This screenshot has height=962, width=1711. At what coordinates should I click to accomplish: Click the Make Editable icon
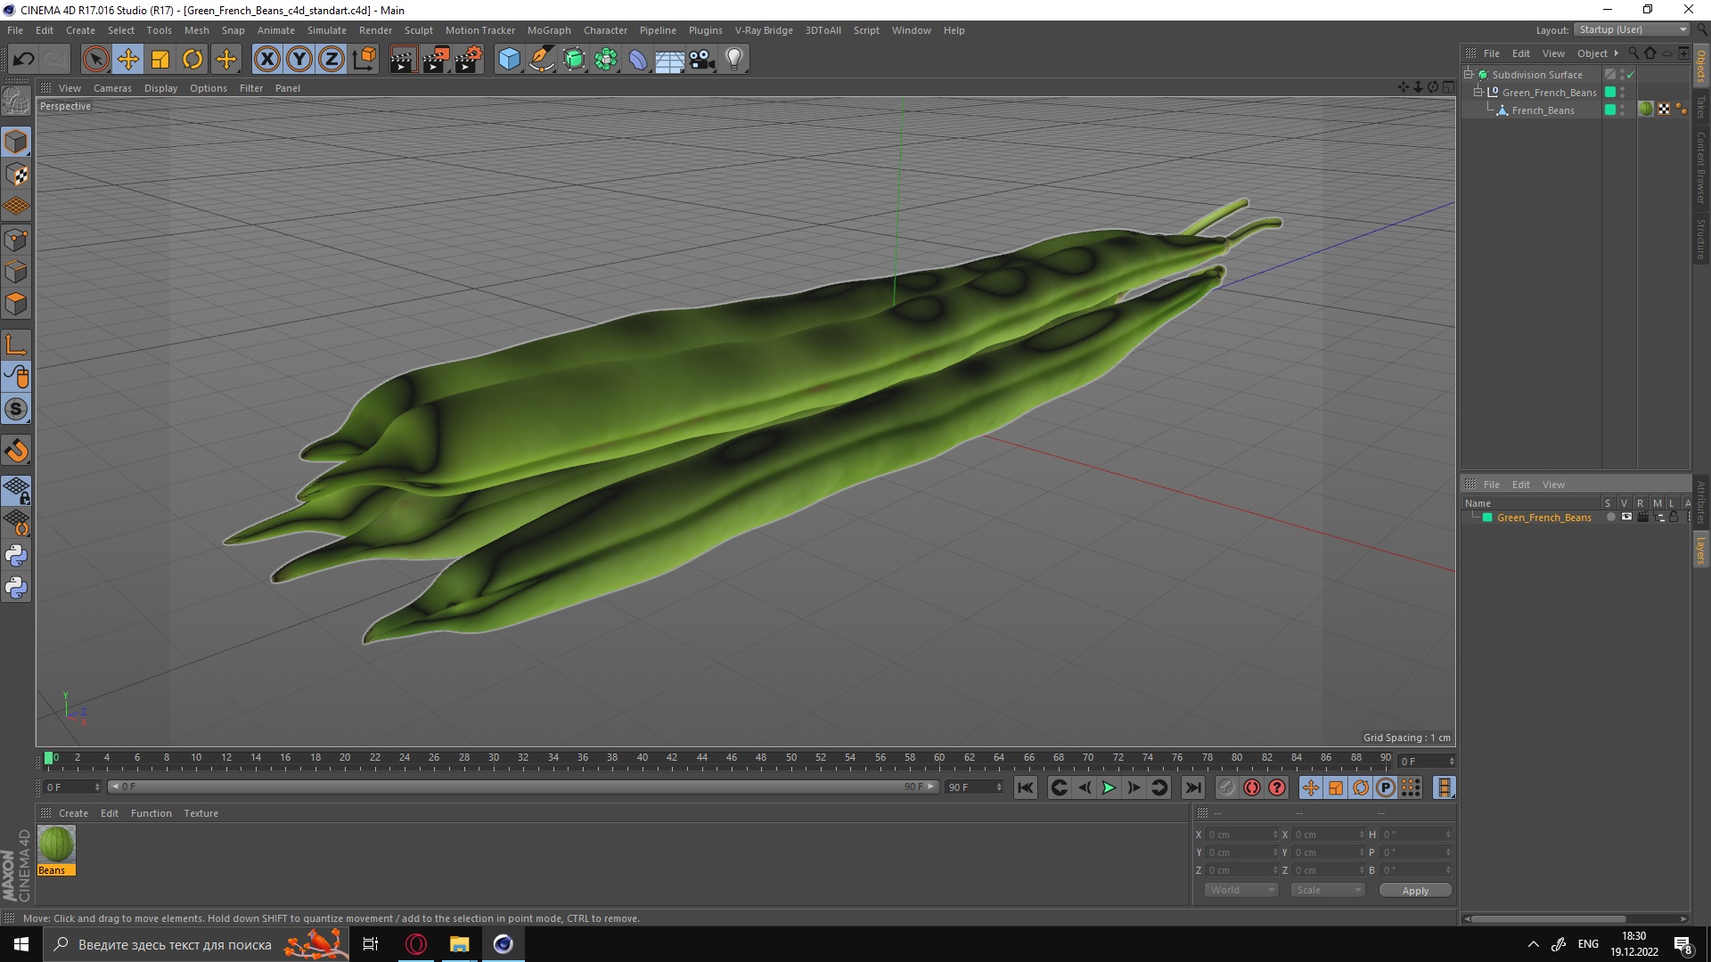[16, 102]
